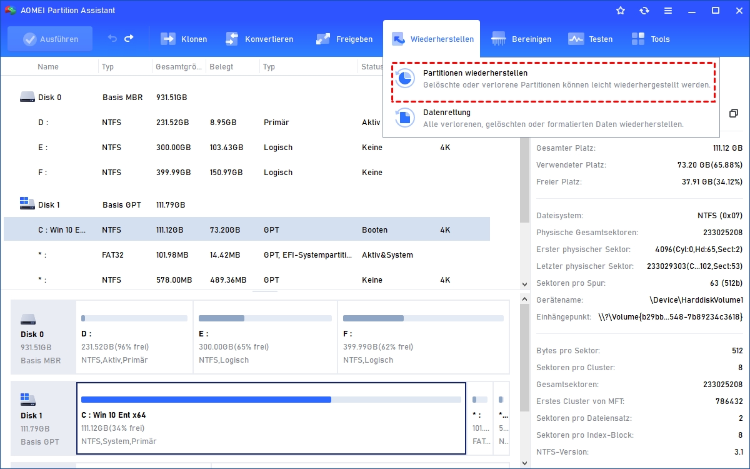Select Disk 0 row in partition list
This screenshot has height=469, width=750.
[247, 97]
